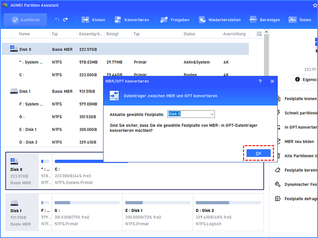Screen dimensions: 318x238
Task: Select the 'E : Disk 1' partition usage bar
Action: (x=158, y=203)
